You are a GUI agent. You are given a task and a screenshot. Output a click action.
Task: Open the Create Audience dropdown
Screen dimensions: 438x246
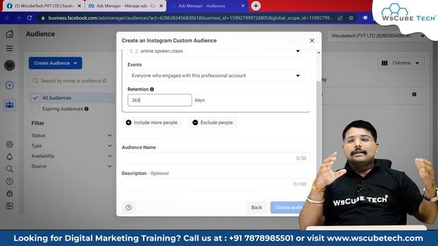click(x=55, y=63)
